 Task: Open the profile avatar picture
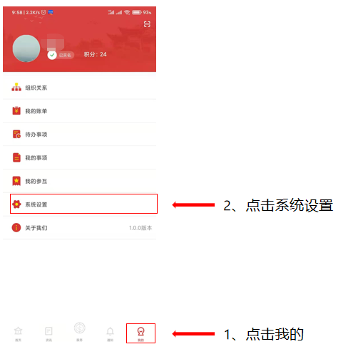[26, 48]
